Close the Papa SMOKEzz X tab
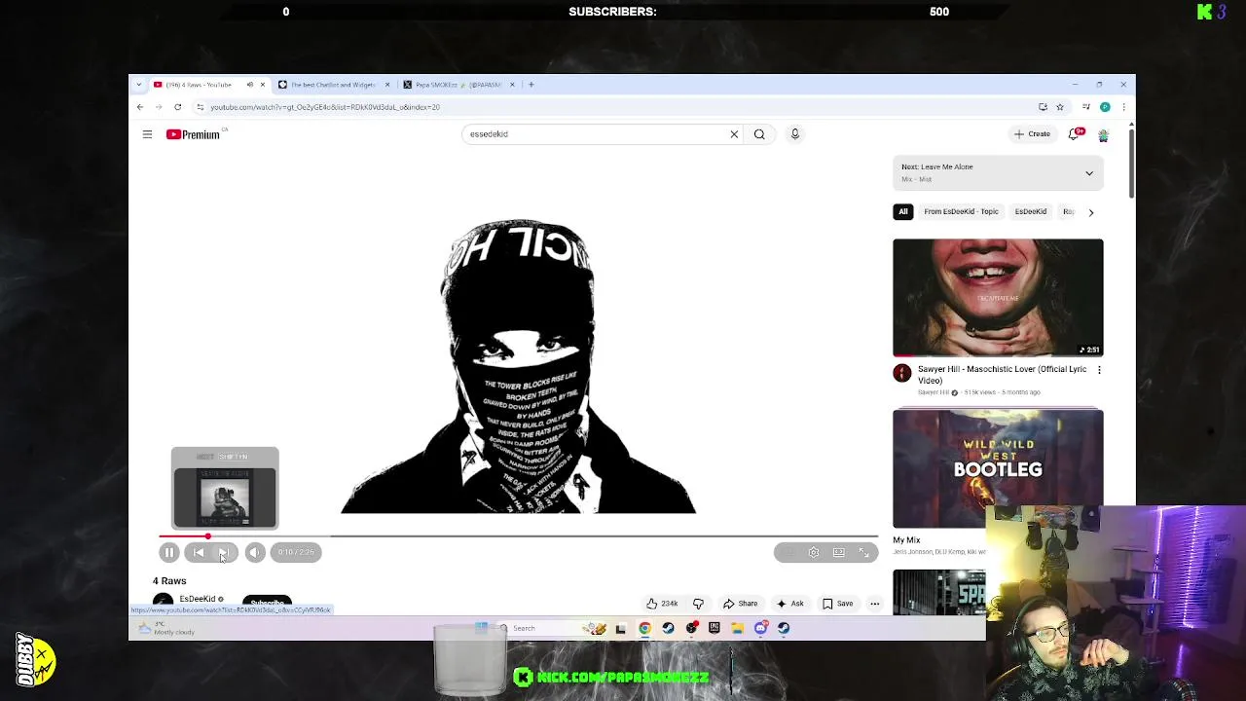Image resolution: width=1246 pixels, height=701 pixels. tap(512, 85)
